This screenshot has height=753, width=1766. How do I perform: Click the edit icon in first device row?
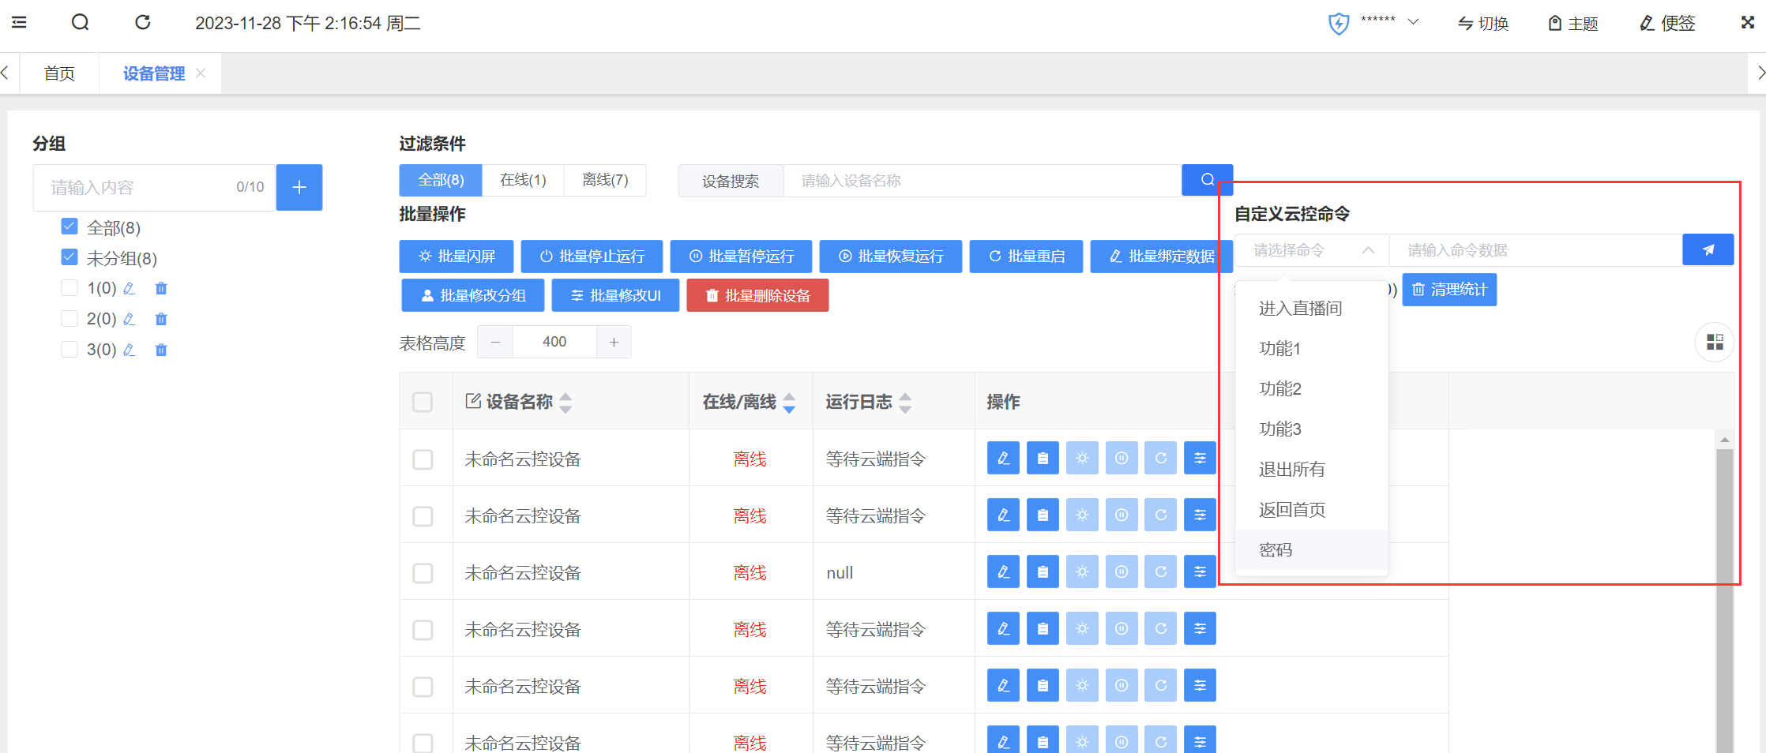tap(1003, 458)
